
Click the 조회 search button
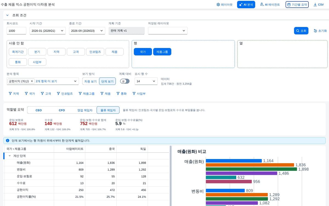(301, 31)
